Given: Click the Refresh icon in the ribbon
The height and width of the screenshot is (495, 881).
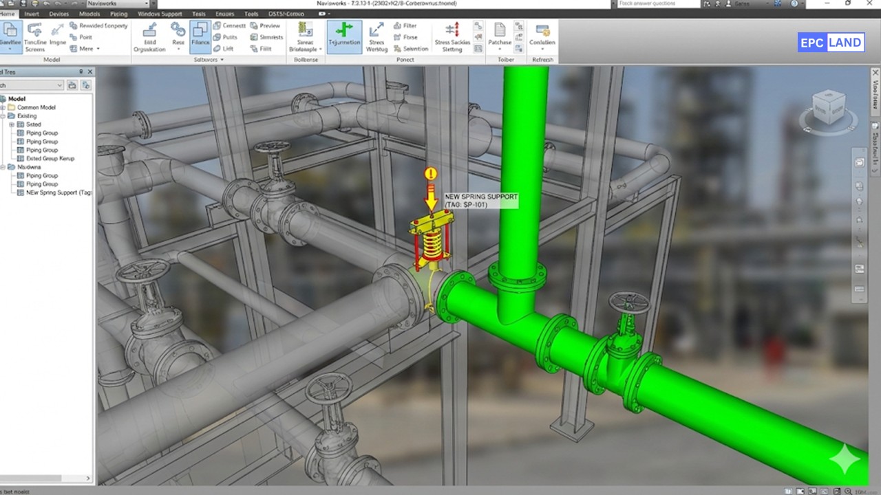Looking at the screenshot, I should point(542,59).
